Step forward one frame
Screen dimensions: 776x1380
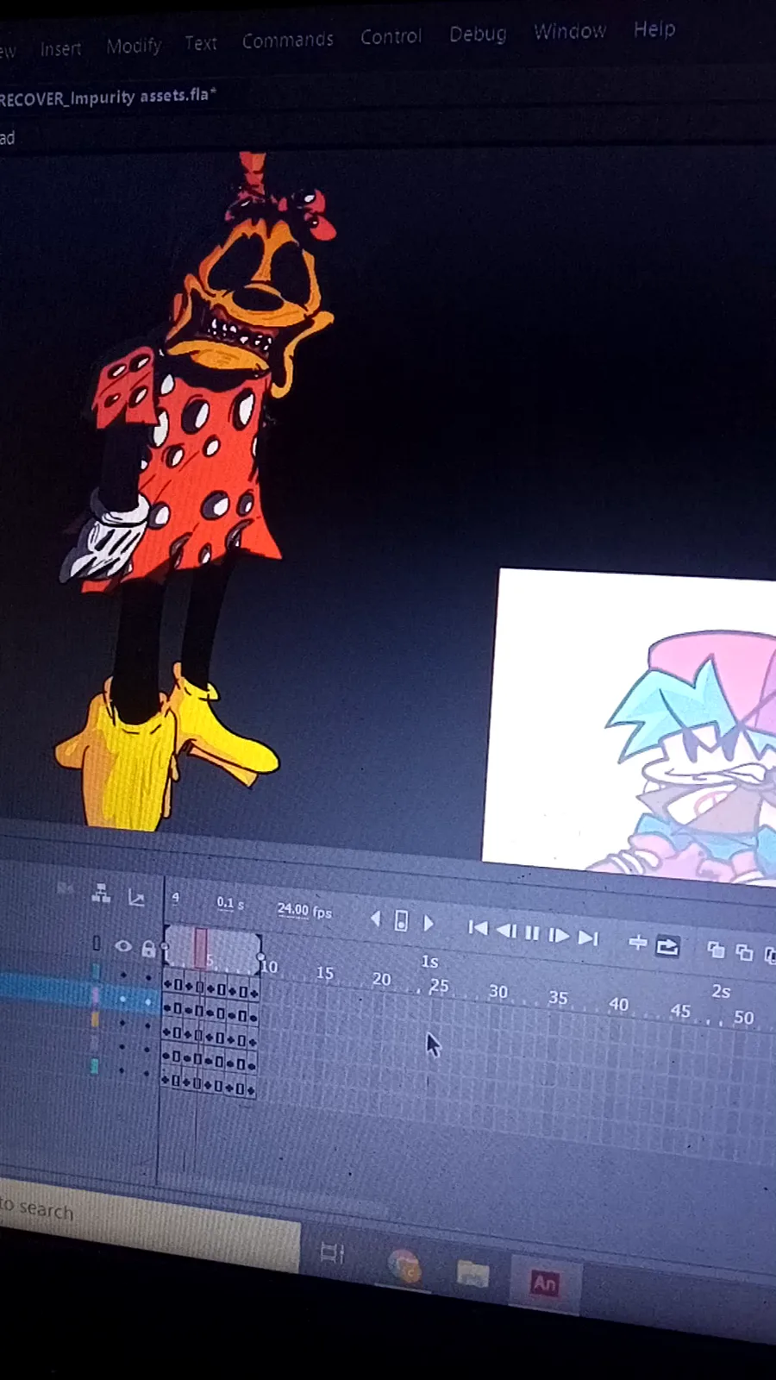[559, 935]
